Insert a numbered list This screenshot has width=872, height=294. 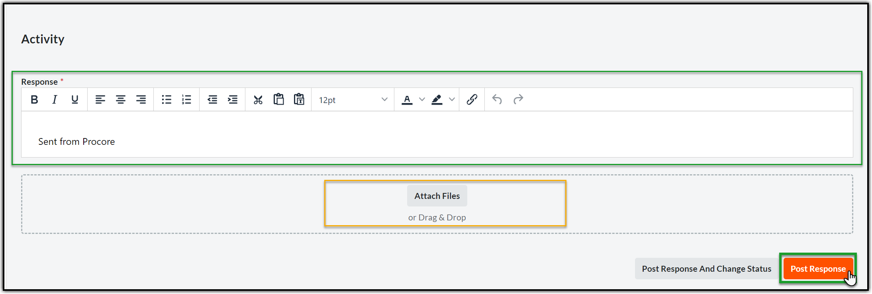tap(186, 99)
